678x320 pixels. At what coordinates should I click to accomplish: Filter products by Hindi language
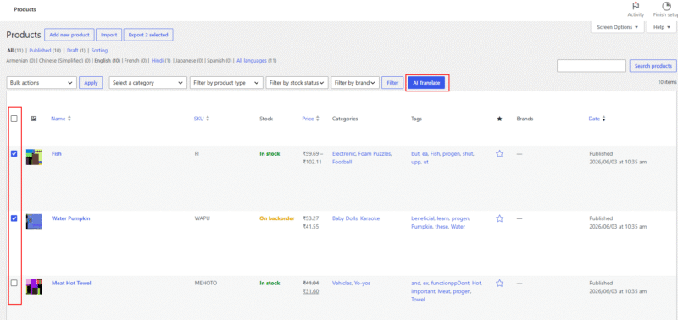pyautogui.click(x=158, y=61)
